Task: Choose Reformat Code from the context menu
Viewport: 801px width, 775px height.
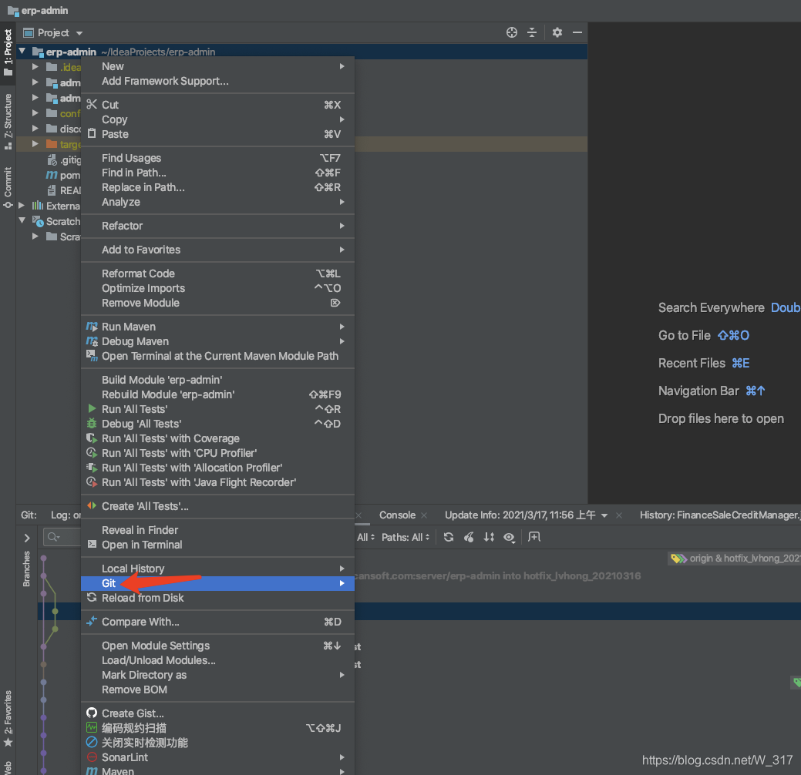Action: coord(138,273)
